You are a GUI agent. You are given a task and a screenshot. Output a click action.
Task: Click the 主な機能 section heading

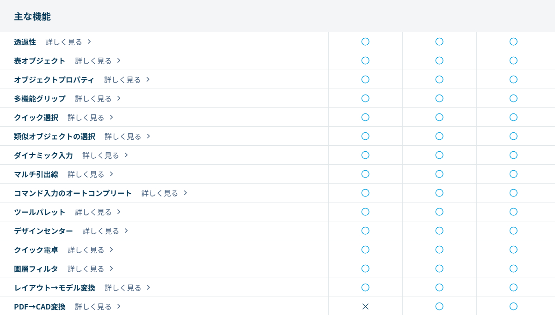(x=32, y=17)
